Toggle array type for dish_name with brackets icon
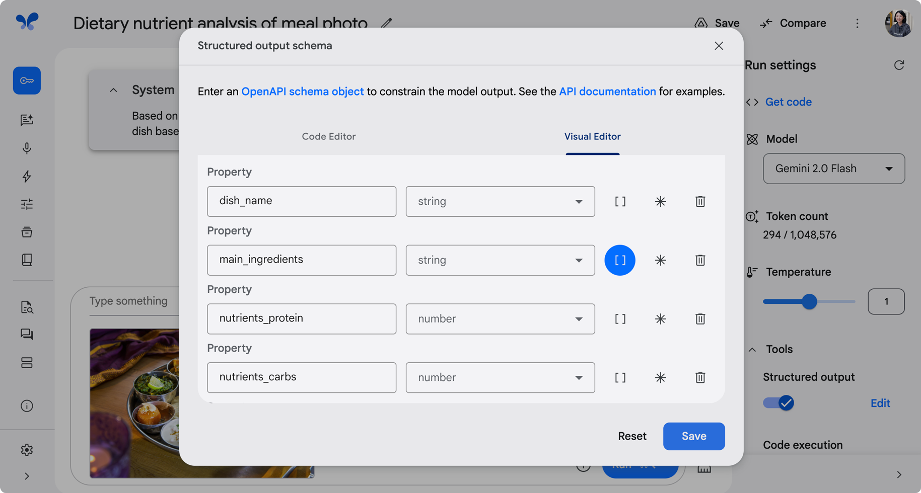Viewport: 921px width, 493px height. (x=620, y=201)
